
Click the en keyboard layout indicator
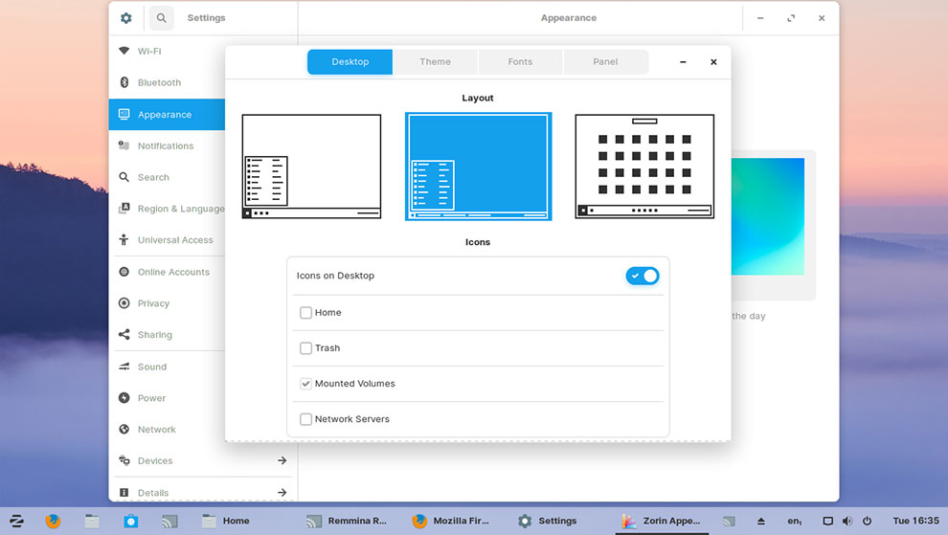click(795, 521)
